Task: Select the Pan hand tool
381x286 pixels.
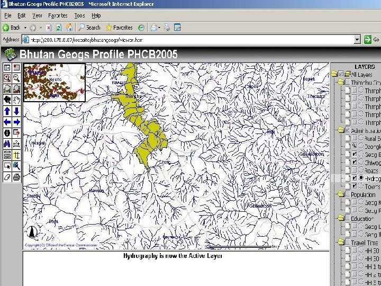Action: pos(16,100)
